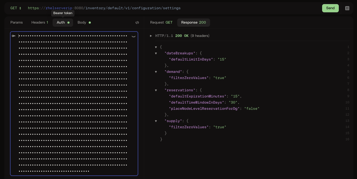Image resolution: width=357 pixels, height=179 pixels.
Task: Collapse the reservations JSON object
Action: (156, 90)
